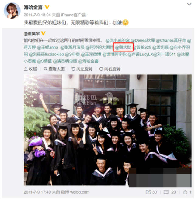This screenshot has width=195, height=199.
Task: Open the comments icon showing 20
Action: click(x=170, y=192)
